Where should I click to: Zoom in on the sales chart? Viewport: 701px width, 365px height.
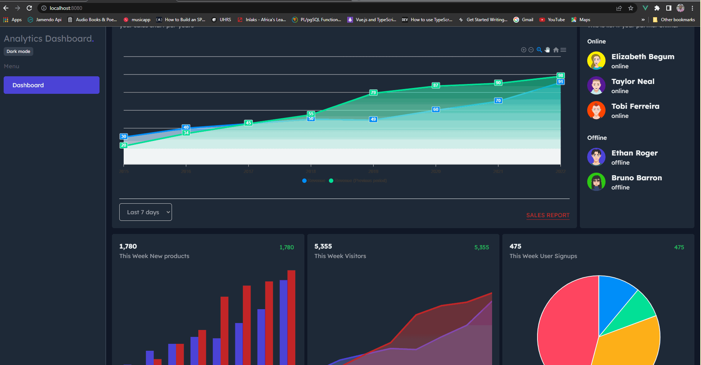click(524, 50)
